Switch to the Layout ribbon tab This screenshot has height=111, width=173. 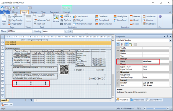point(34,12)
